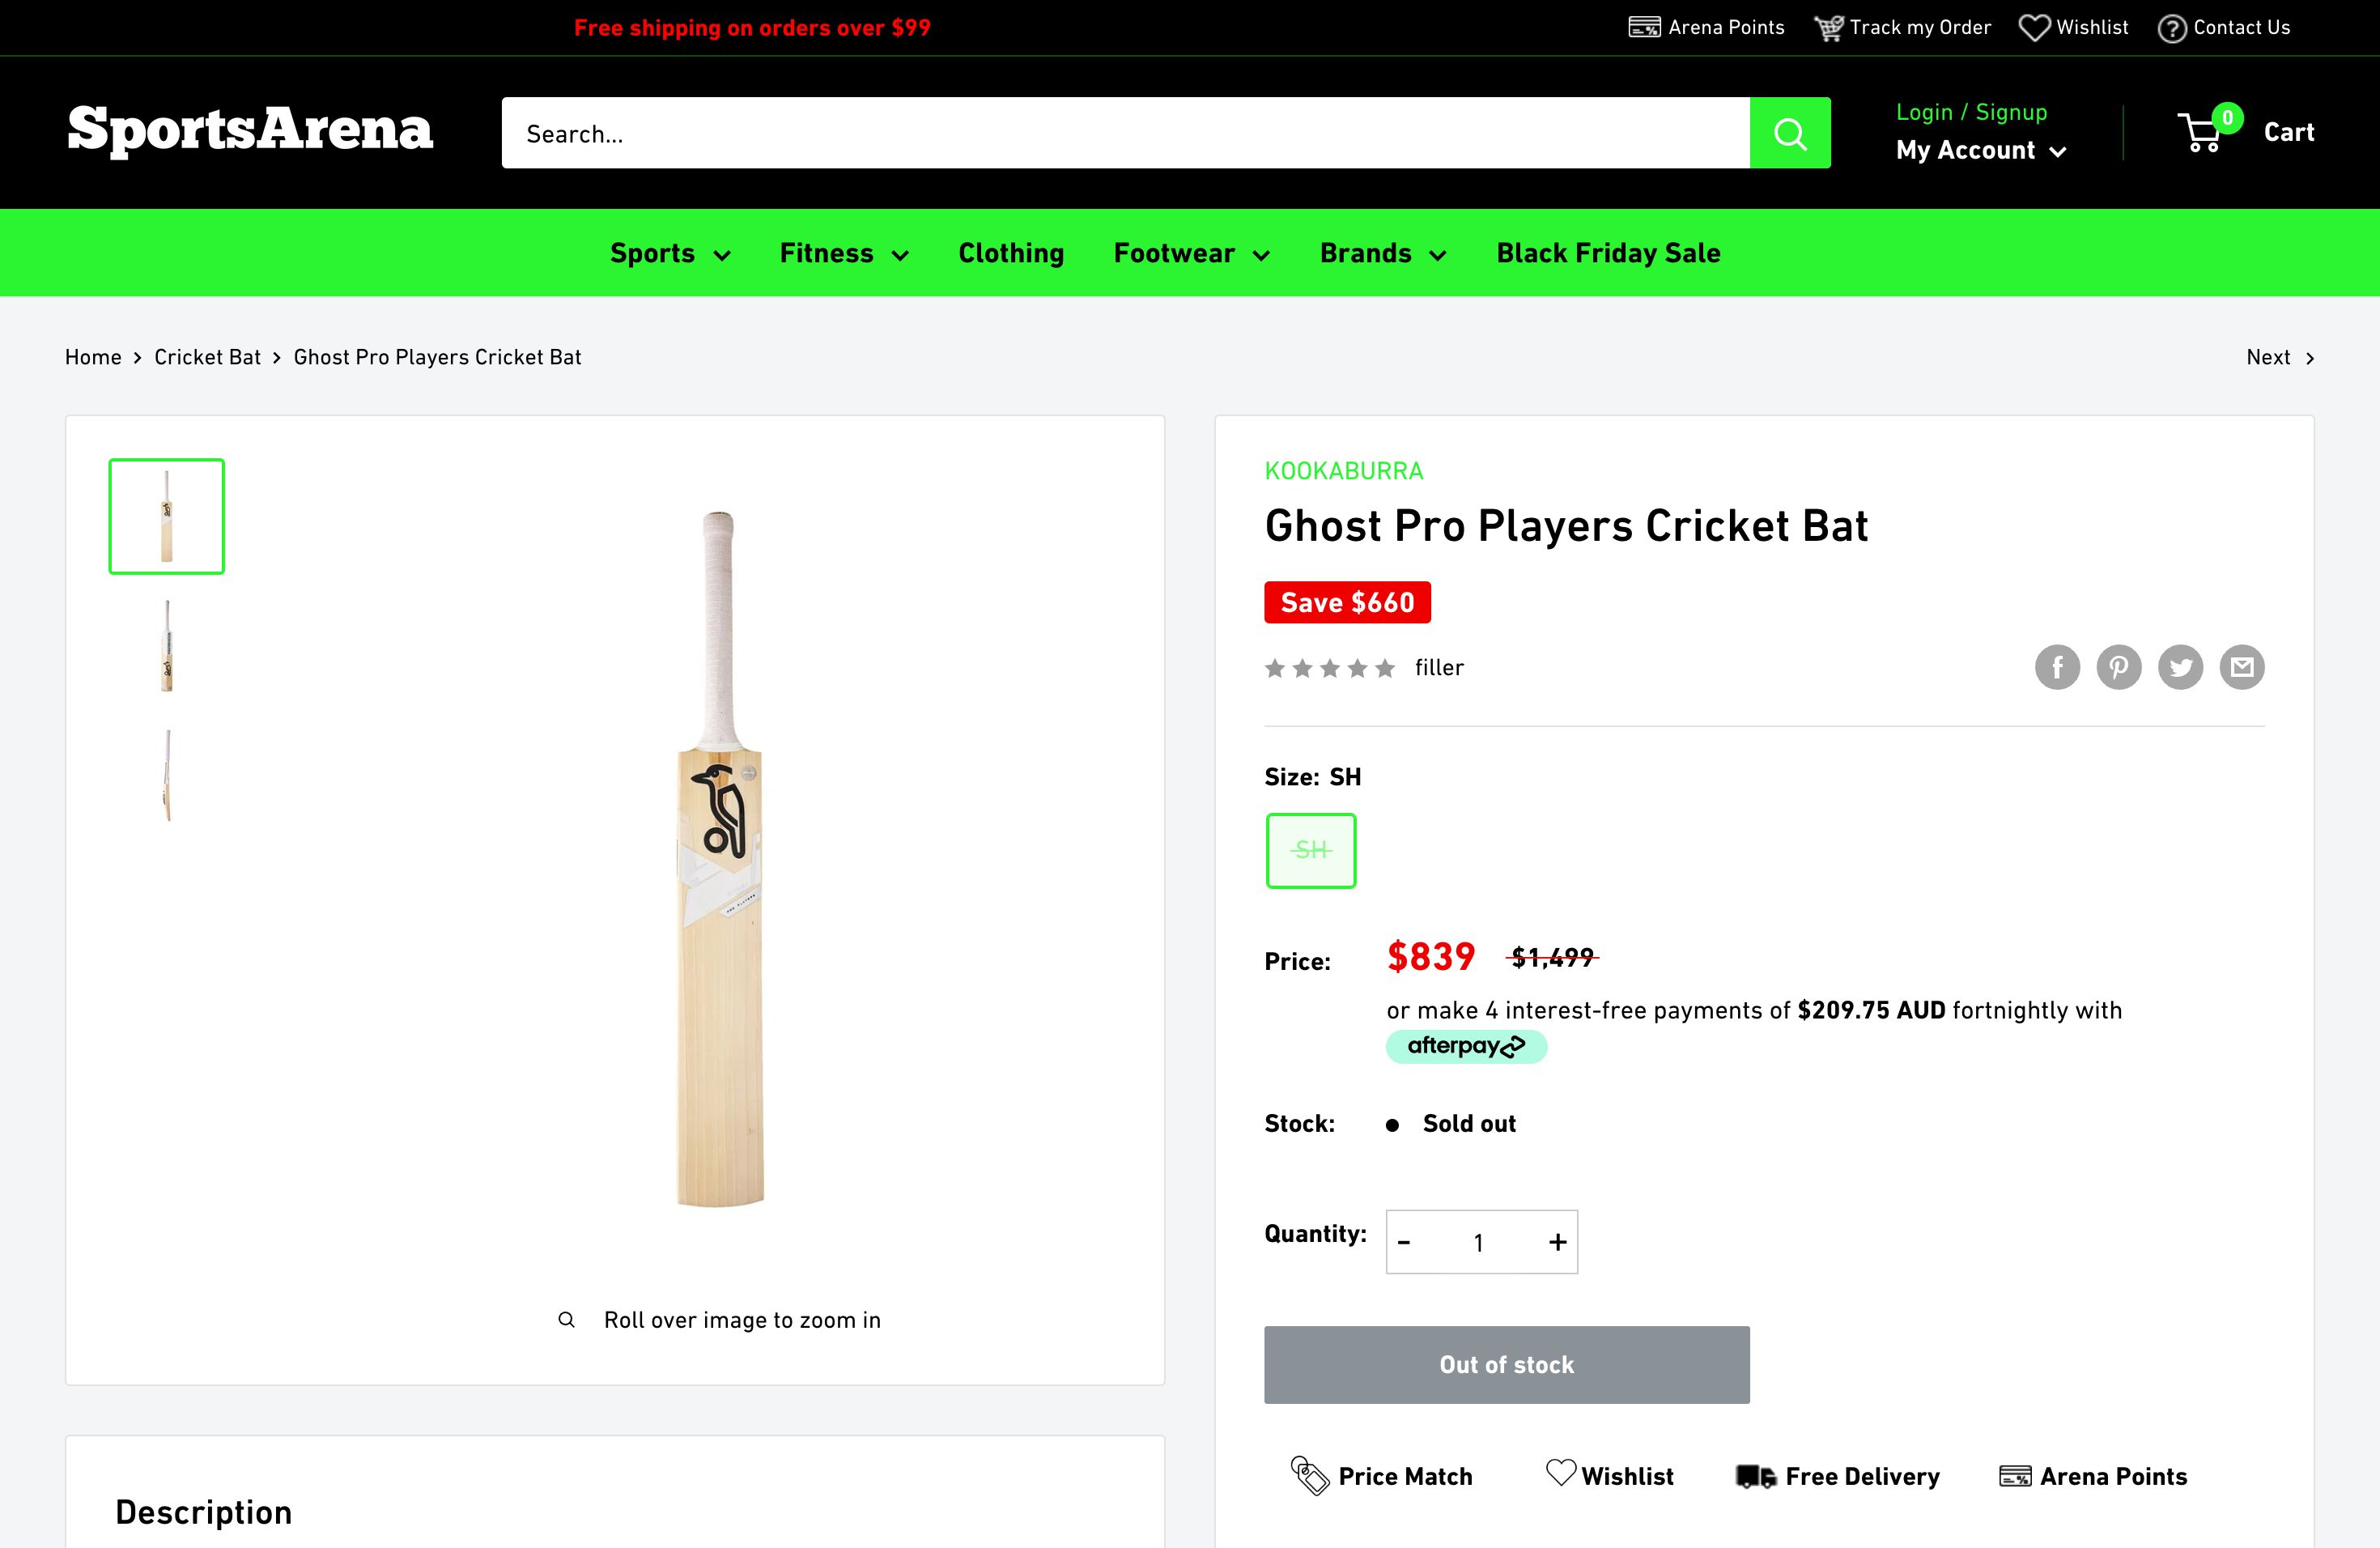Click the search magnifier icon
The image size is (2380, 1548).
click(1790, 132)
